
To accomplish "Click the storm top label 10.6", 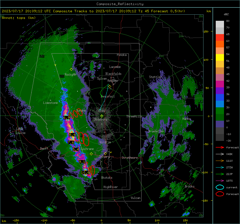I will pyautogui.click(x=85, y=173).
